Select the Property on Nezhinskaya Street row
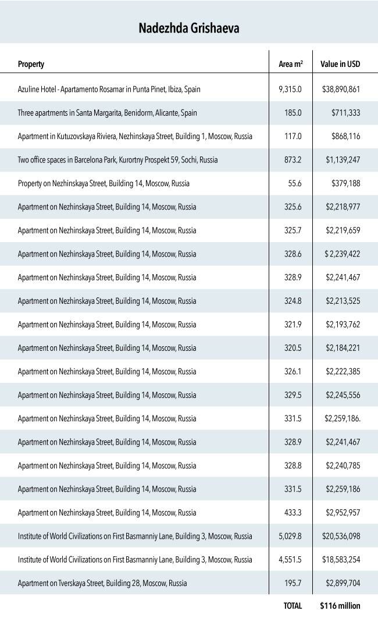 104,183
